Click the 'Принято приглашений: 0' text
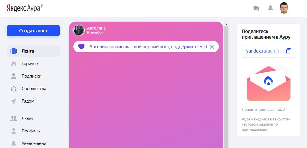Image resolution: width=307 pixels, height=148 pixels. point(263,109)
